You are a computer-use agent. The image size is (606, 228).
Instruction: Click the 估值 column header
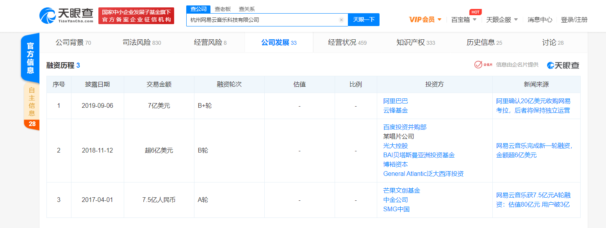pos(299,84)
